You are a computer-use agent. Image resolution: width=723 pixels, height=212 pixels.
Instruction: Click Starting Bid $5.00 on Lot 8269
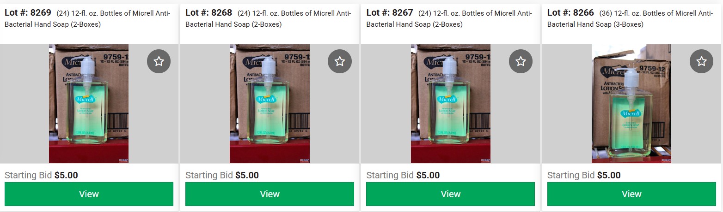41,175
